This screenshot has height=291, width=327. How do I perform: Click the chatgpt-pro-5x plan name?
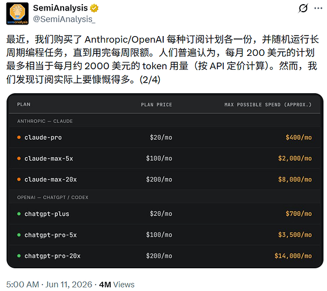point(51,235)
